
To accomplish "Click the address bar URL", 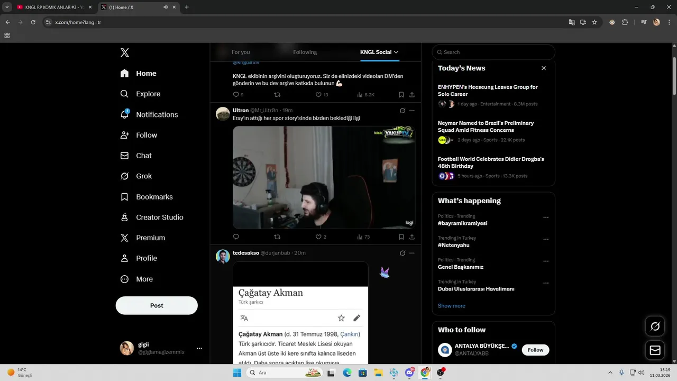I will [78, 22].
